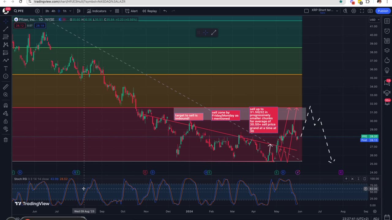Image resolution: width=392 pixels, height=220 pixels.
Task: Open the watchlist panel icon
Action: pyautogui.click(x=387, y=21)
